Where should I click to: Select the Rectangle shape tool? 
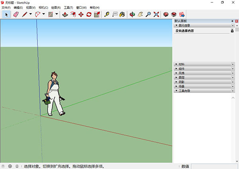[51, 15]
